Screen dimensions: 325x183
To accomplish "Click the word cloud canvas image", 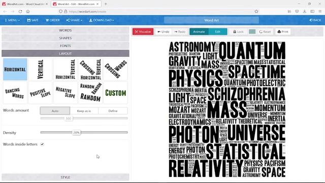I will click(x=227, y=109).
